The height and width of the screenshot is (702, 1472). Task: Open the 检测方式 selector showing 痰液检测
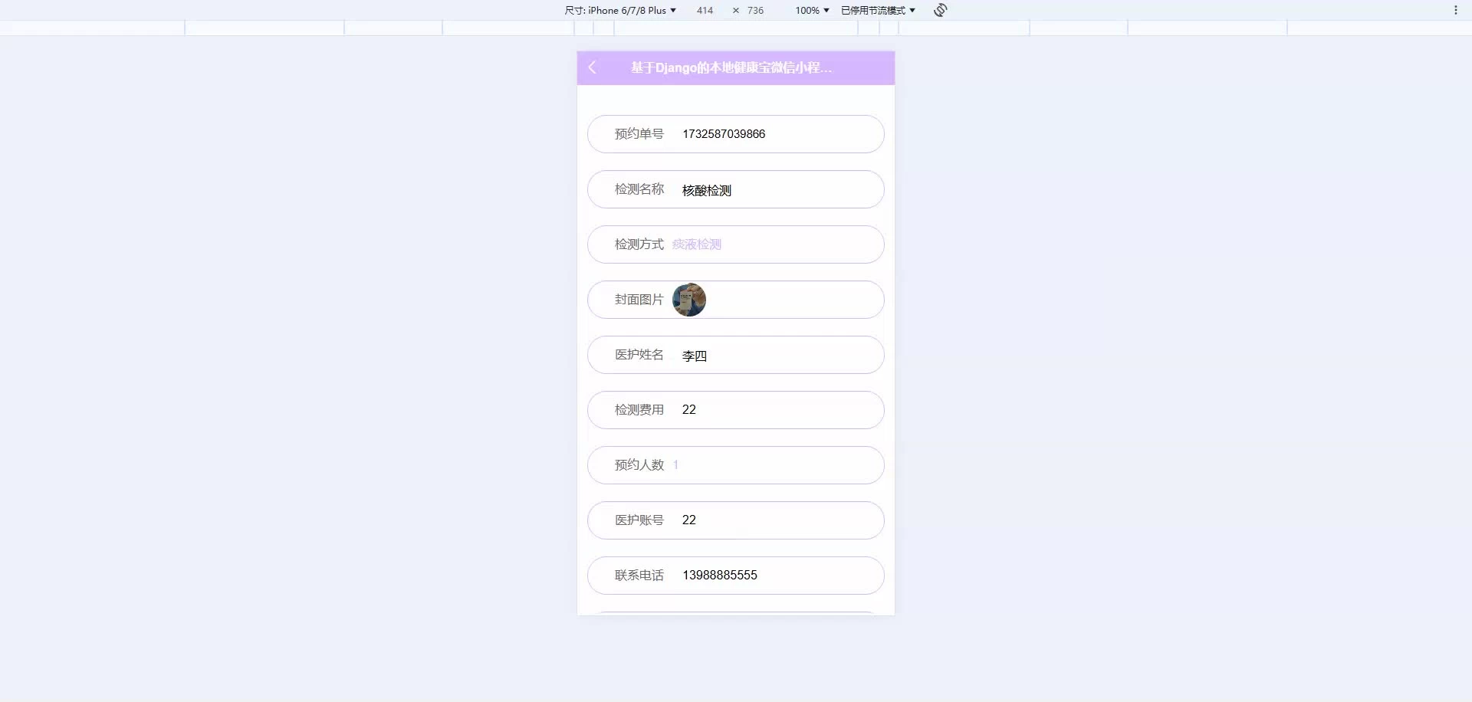pos(736,244)
